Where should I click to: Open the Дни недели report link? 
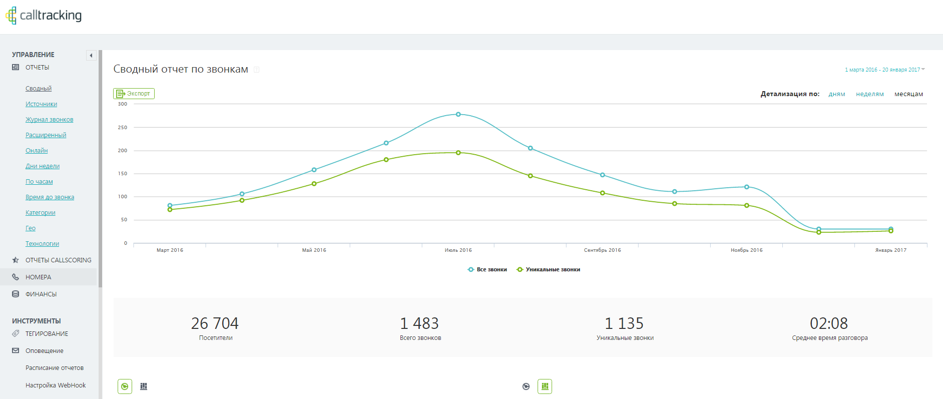pos(43,166)
